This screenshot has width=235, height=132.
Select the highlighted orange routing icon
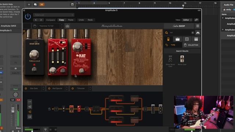click(30, 112)
